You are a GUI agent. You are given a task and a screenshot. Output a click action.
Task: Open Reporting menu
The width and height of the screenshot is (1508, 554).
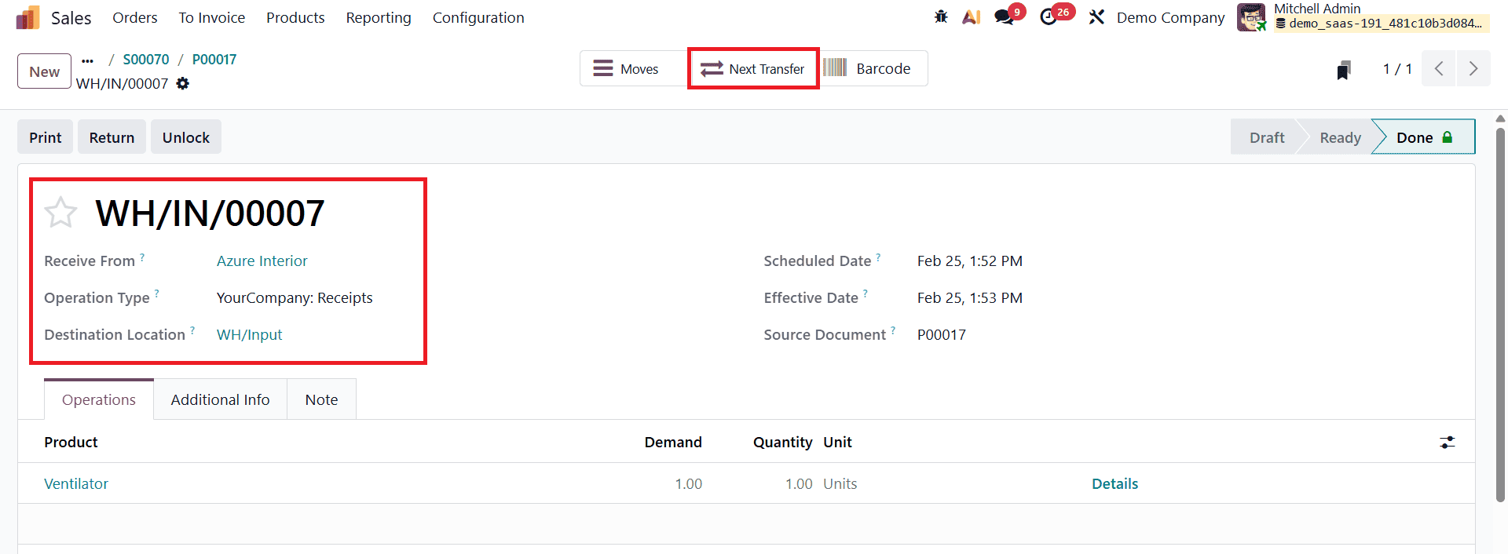pos(379,17)
